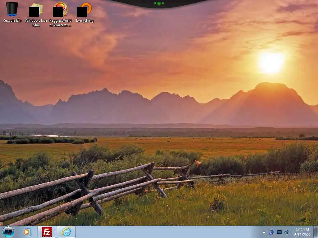This screenshot has width=318, height=238.
Task: Click the round tray icon beside the clock
Action: coord(287,232)
